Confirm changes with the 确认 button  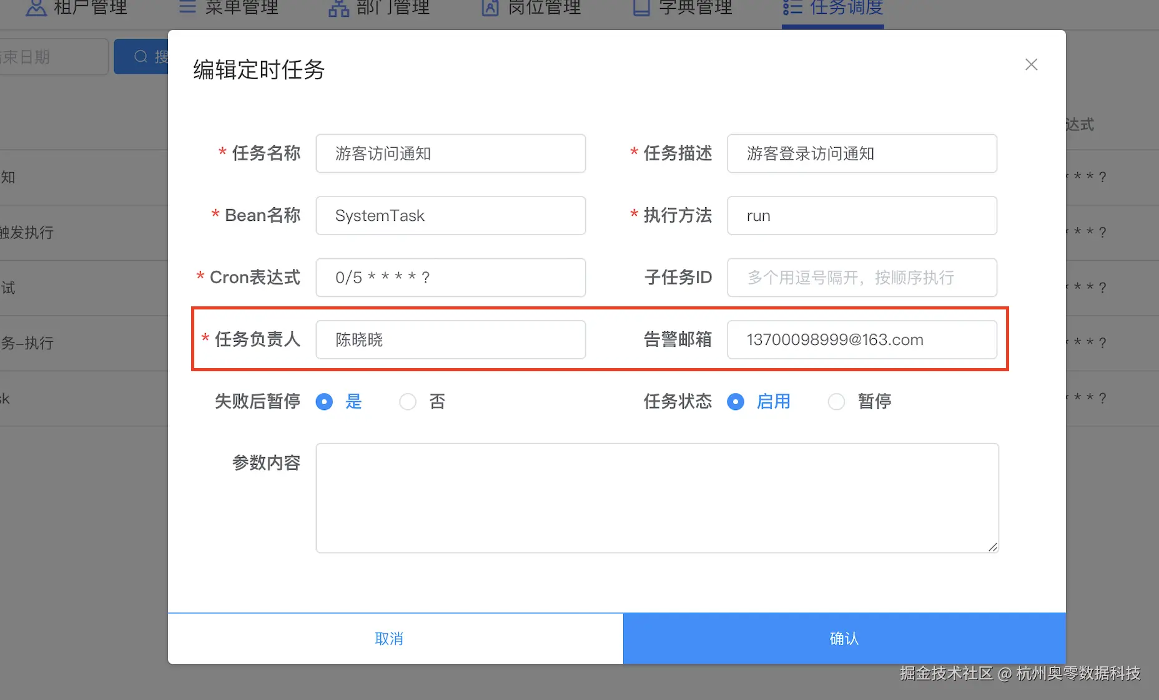tap(844, 638)
